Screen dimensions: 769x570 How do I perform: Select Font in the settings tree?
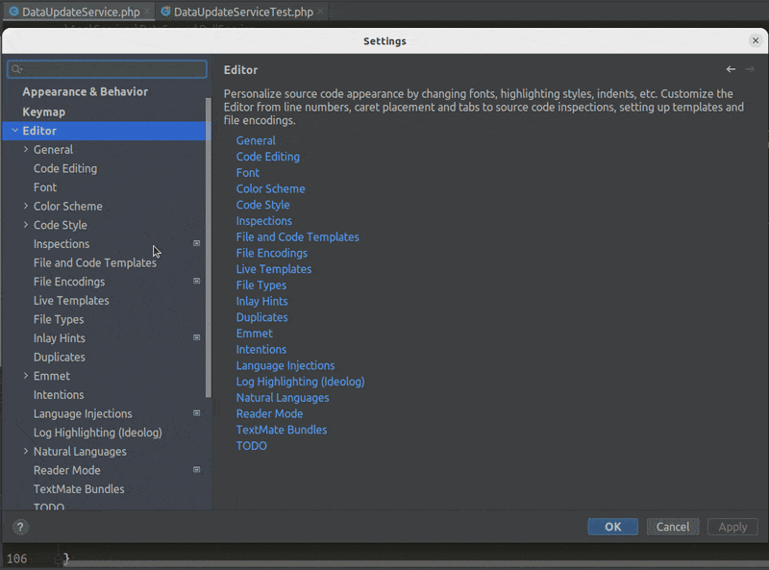[45, 186]
